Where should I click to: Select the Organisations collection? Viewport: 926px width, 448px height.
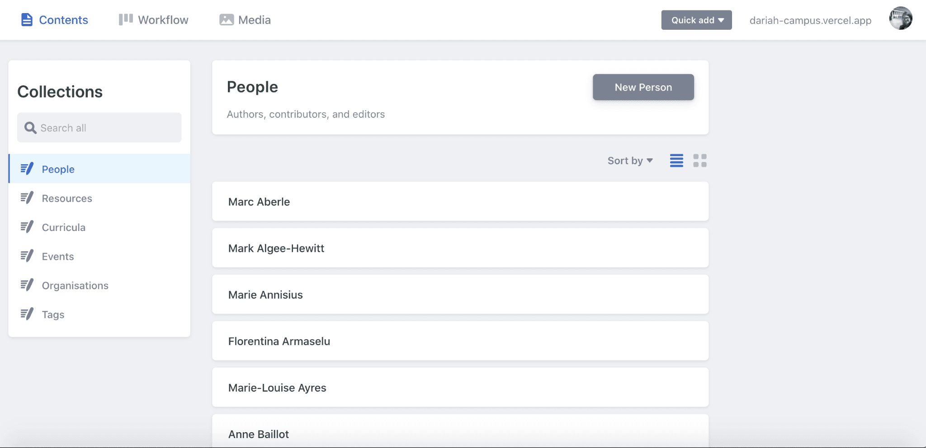pyautogui.click(x=75, y=286)
